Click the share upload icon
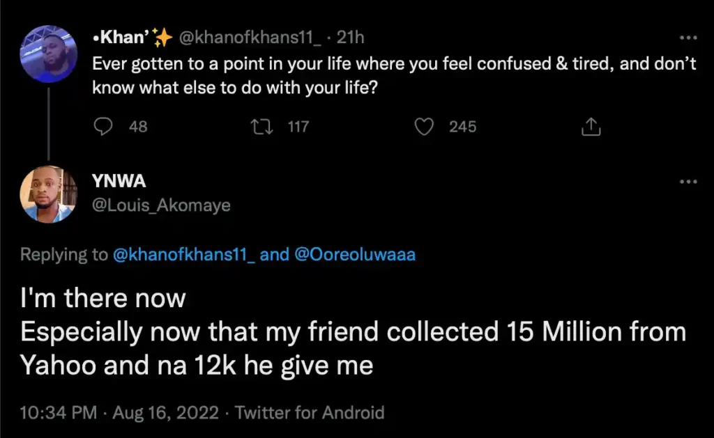Image resolution: width=714 pixels, height=438 pixels. 591,126
